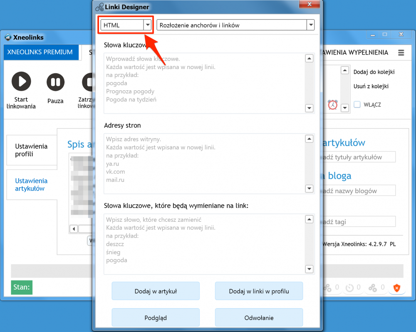Click the Dodaj w artykuł button
This screenshot has height=332, width=416.
(x=156, y=291)
